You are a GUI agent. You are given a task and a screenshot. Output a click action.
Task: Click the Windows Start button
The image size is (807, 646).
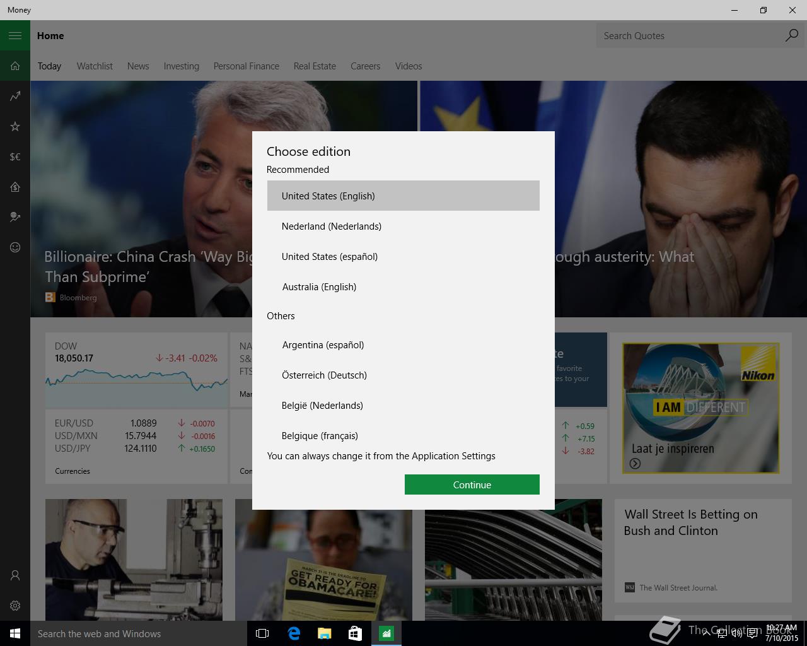pos(15,633)
